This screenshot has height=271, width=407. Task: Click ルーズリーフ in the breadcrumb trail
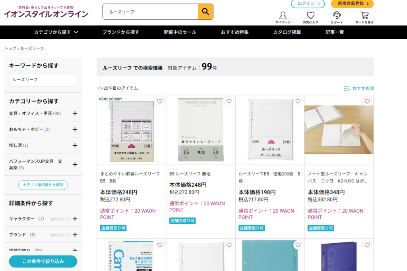click(x=32, y=48)
